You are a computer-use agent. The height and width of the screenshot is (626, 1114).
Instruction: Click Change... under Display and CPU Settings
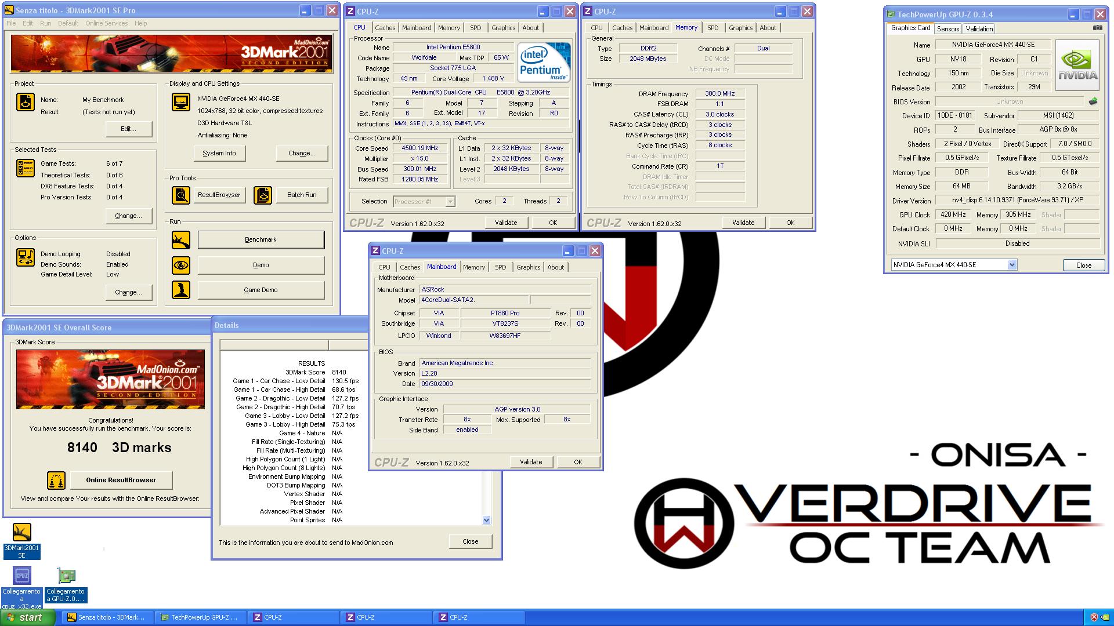point(302,154)
